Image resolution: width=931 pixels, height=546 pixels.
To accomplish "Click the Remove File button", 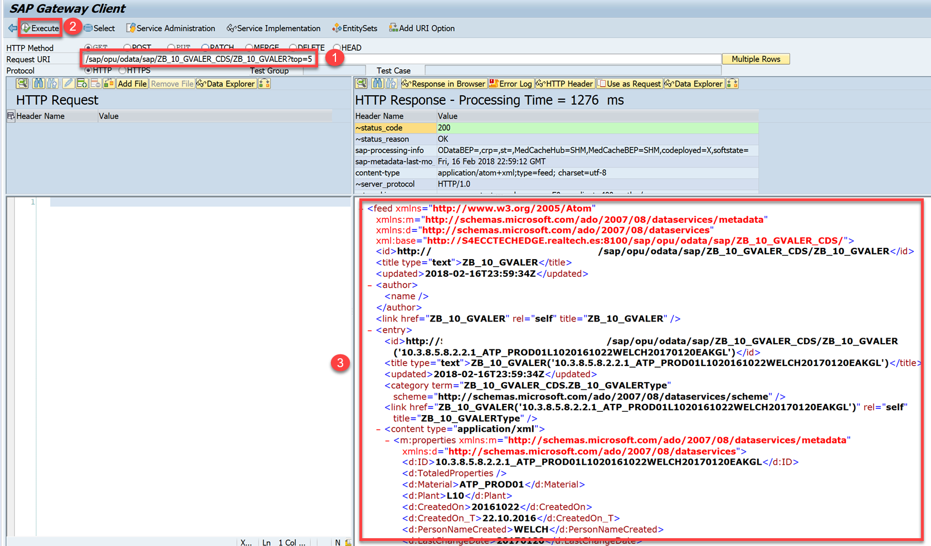I will click(x=172, y=84).
